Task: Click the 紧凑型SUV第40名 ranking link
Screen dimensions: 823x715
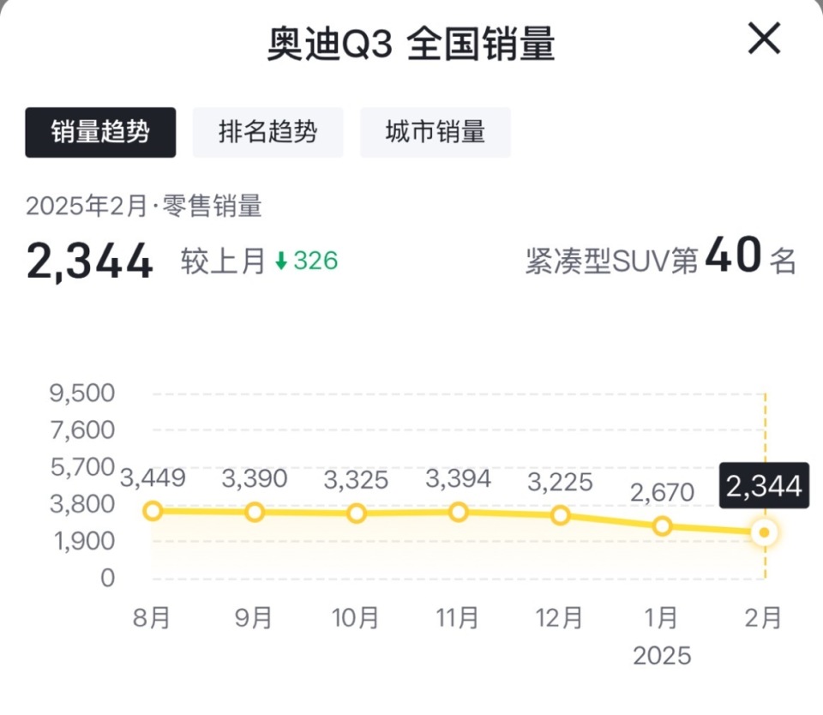Action: (662, 259)
